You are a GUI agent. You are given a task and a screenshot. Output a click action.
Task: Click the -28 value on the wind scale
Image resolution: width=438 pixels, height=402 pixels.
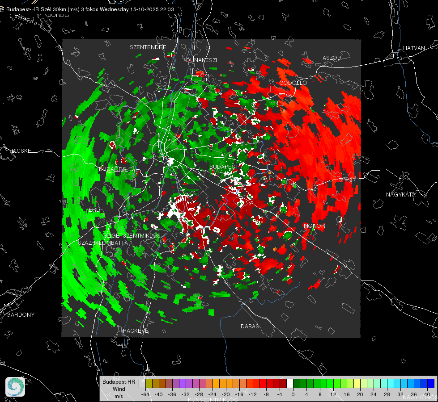coord(199,394)
